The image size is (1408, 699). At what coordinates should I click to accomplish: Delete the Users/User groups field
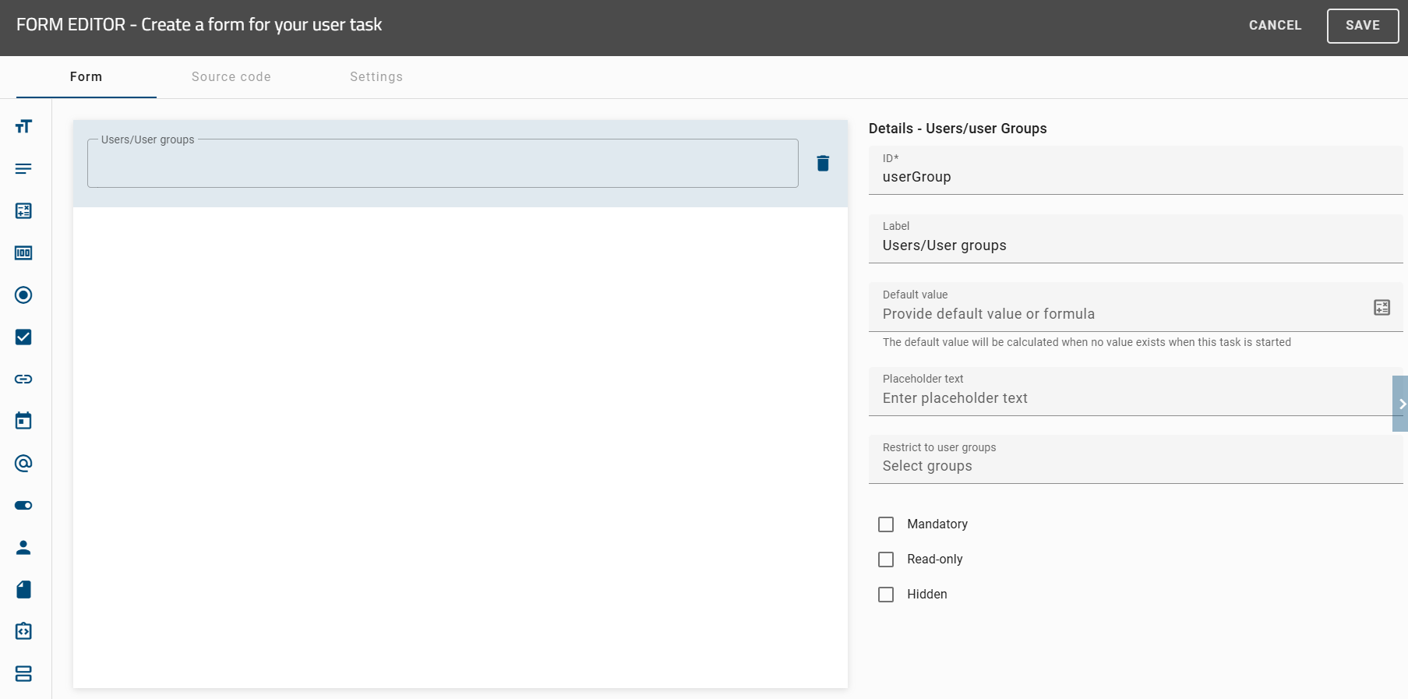coord(823,163)
